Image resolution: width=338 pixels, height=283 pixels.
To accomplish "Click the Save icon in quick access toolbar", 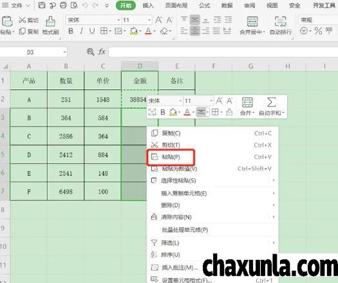I will [x=42, y=5].
